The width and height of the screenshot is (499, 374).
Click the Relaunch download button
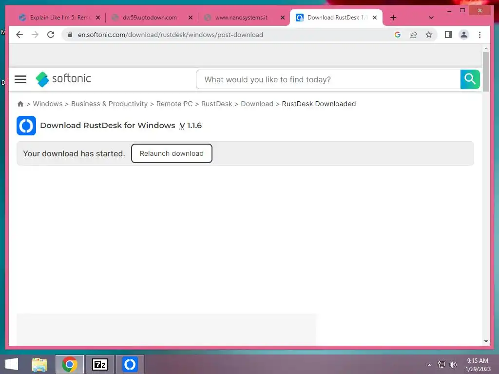[172, 153]
